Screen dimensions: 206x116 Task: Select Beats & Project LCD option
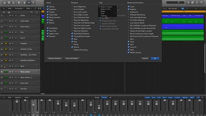click(x=107, y=7)
